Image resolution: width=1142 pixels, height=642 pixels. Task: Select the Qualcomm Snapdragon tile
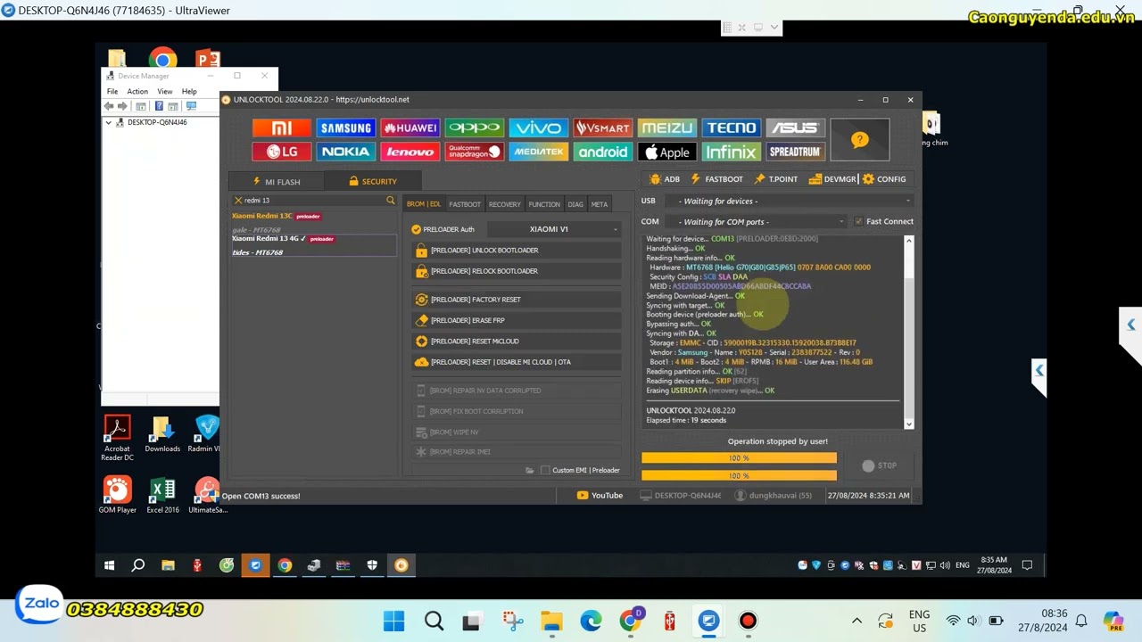click(474, 152)
